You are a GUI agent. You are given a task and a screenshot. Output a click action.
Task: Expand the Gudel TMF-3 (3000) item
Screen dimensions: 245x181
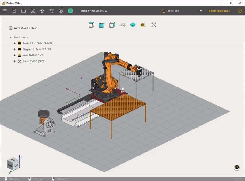(15, 61)
